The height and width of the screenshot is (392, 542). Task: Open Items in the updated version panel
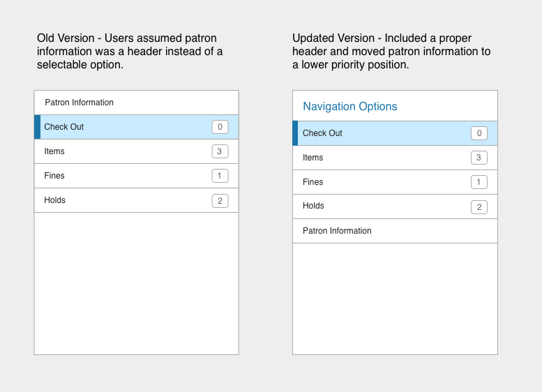[313, 158]
